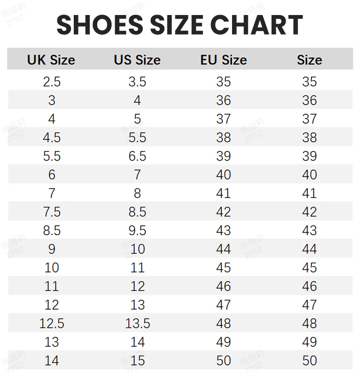Image resolution: width=357 pixels, height=373 pixels.
Task: Click UK size 4.5 cell
Action: (52, 137)
